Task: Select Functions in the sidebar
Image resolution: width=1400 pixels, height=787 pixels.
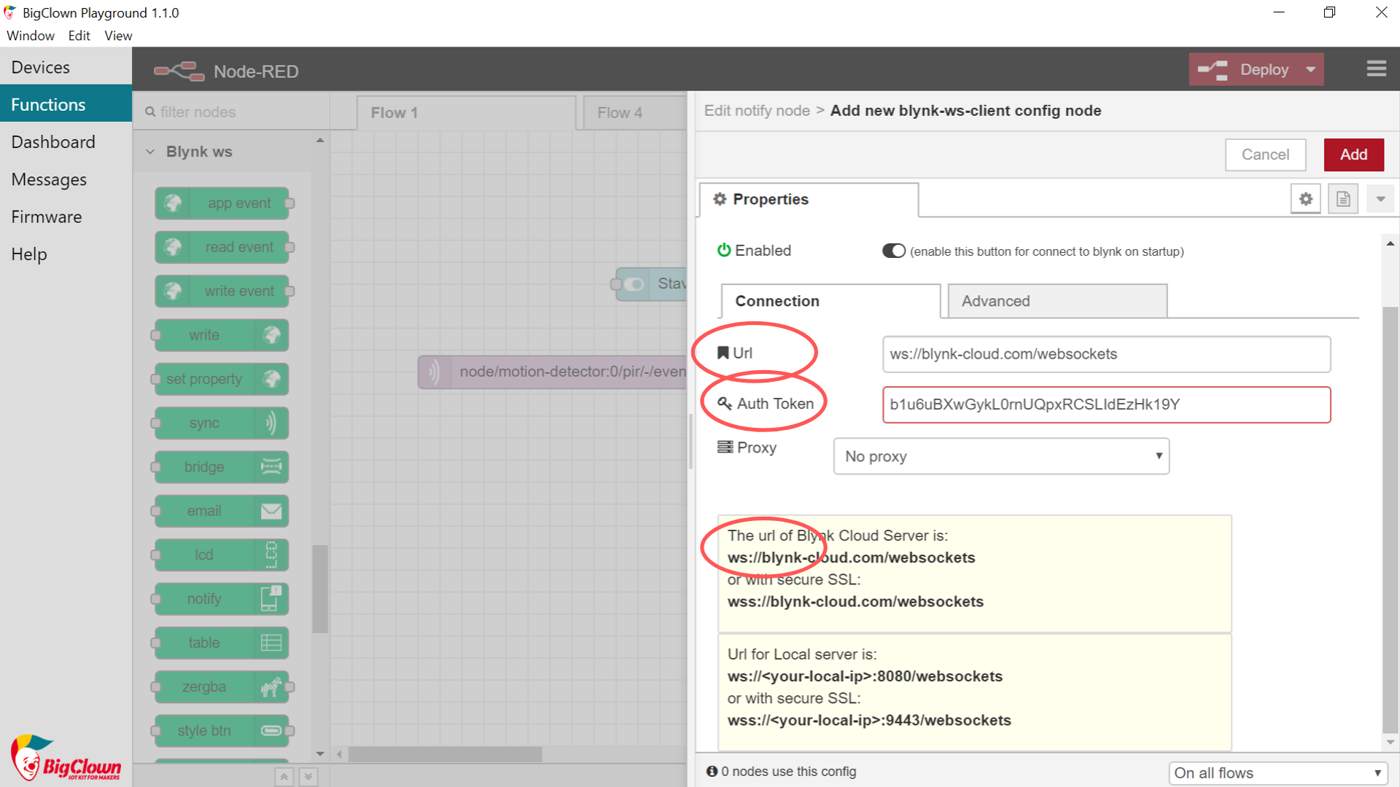Action: point(66,104)
